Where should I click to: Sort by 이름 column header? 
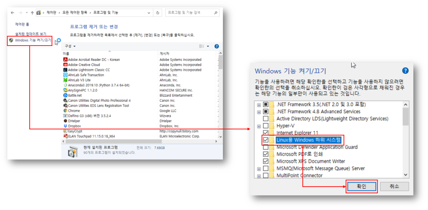[x=66, y=53]
